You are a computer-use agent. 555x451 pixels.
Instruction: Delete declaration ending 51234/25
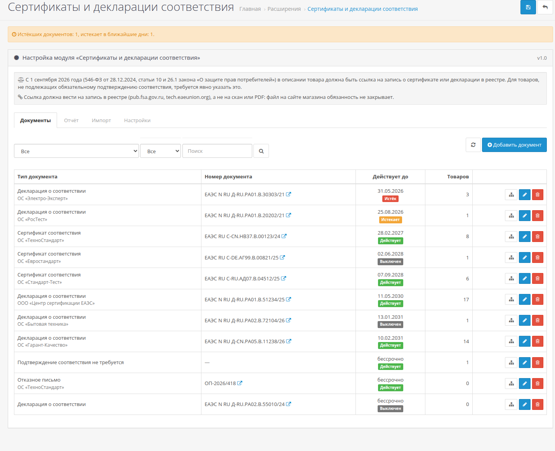click(x=538, y=299)
